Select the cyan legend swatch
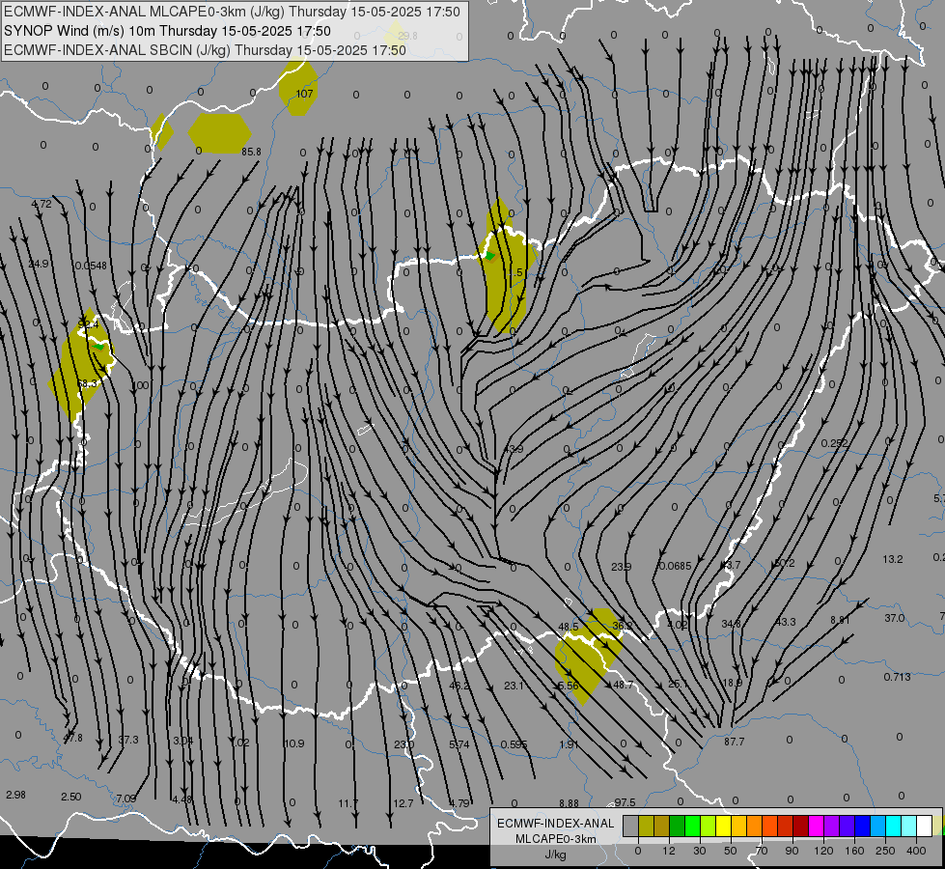This screenshot has height=869, width=945. tap(893, 826)
